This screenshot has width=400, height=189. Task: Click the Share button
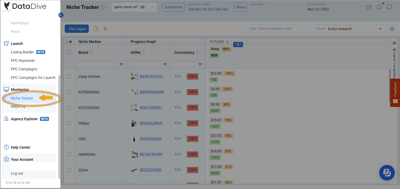point(240,7)
